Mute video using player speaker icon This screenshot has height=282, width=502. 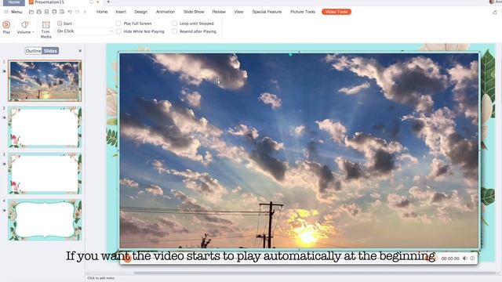[465, 258]
